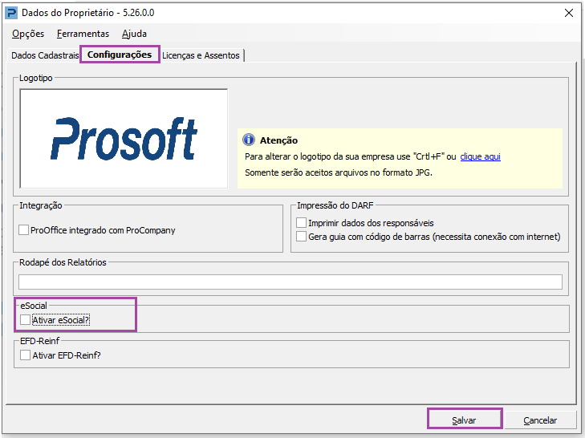Open the Ferramentas menu

coord(83,34)
